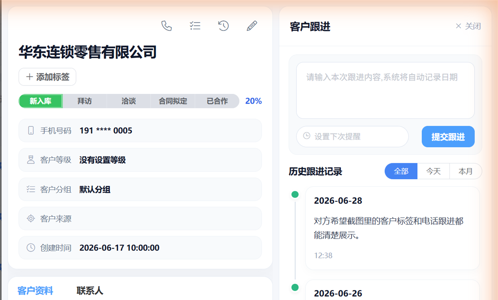Screen dimensions: 498x300
Task: Click the clock icon beside 创建时间
Action: coord(31,248)
